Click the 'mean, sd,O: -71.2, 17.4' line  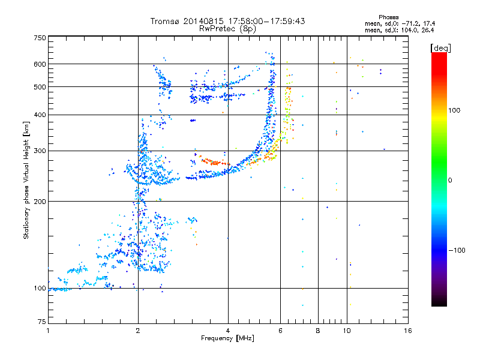tap(400, 23)
